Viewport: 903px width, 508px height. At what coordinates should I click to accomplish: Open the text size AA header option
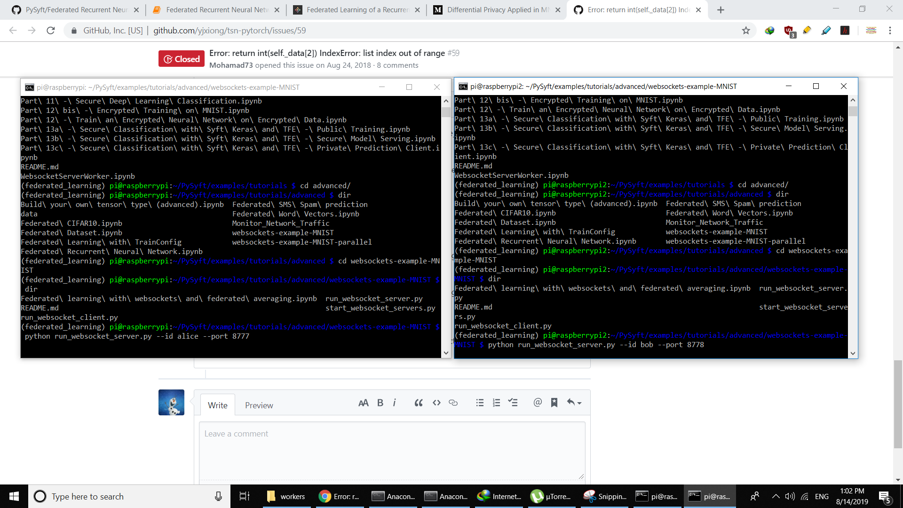[x=363, y=403]
